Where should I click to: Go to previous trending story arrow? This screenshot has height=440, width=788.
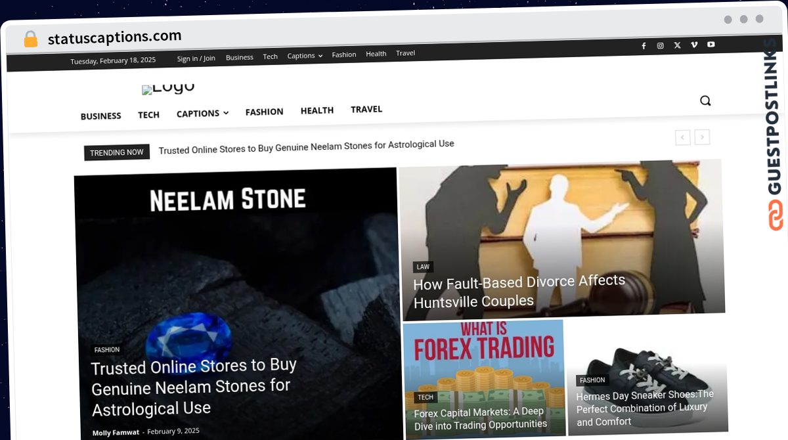coord(683,137)
